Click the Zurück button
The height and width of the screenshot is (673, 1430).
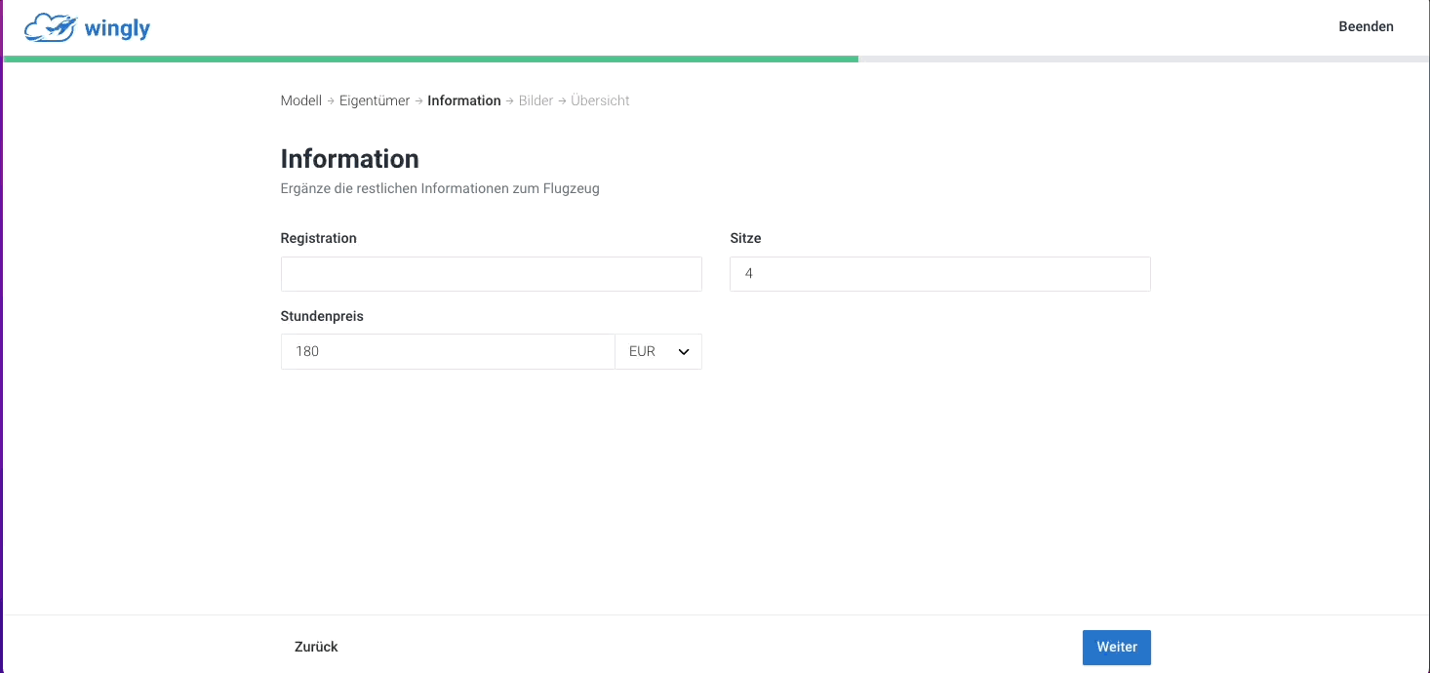316,647
